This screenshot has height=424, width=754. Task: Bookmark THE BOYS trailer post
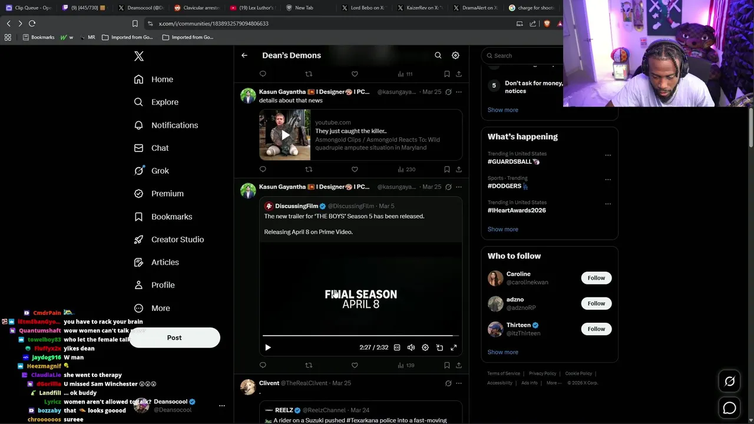coord(447,365)
